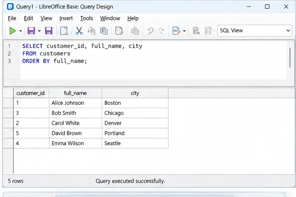Open the Window menu
Viewport: 296px width, 197px height.
110,18
